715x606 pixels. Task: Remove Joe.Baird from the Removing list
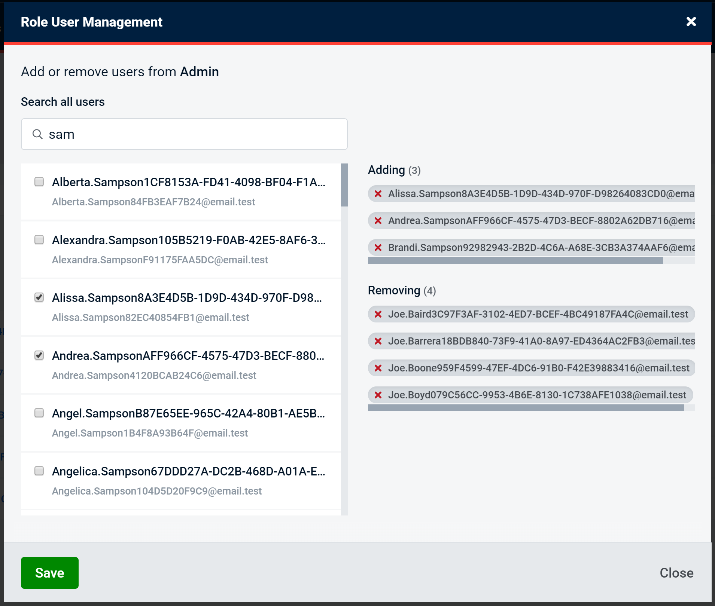pos(377,314)
